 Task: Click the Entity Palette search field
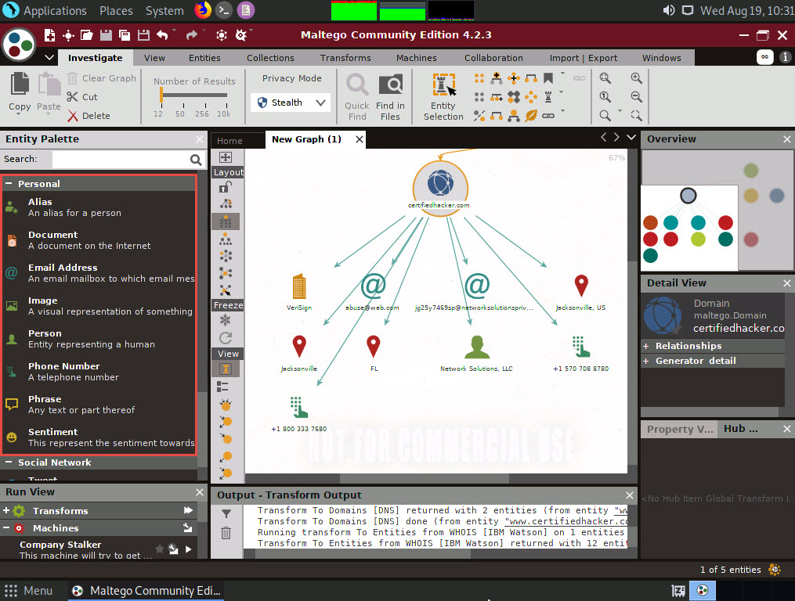(x=121, y=160)
